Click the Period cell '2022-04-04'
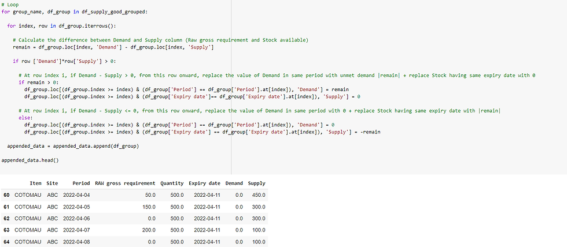Viewport: 567px width, 247px height. [x=76, y=195]
